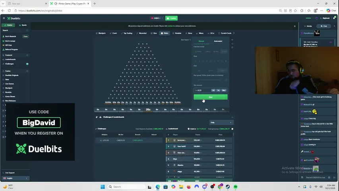Double bet amount with 2x button
This screenshot has width=339, height=191.
[x=218, y=90]
